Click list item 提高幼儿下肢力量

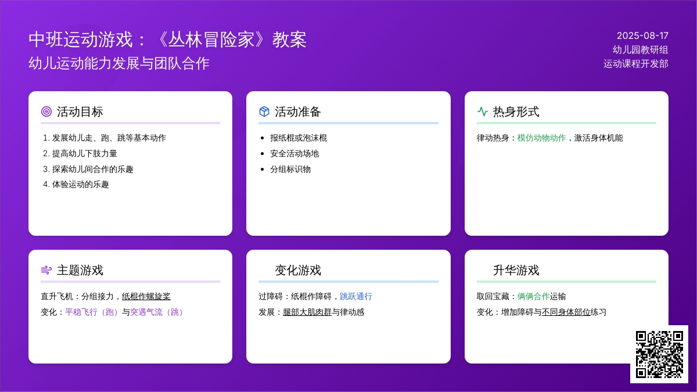[x=85, y=153]
